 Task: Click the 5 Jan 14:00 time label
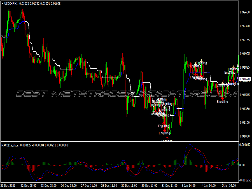point(229,185)
